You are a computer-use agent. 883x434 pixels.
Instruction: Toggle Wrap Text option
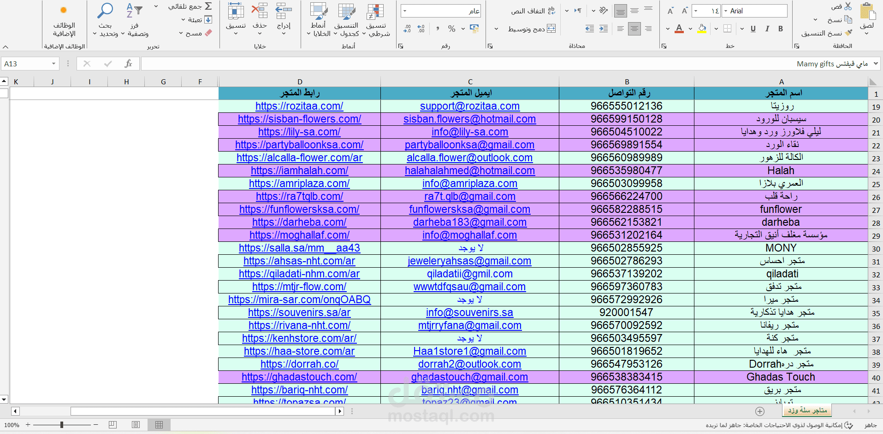point(533,11)
